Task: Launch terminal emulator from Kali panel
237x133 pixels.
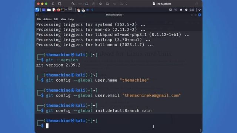Action: pos(63,10)
